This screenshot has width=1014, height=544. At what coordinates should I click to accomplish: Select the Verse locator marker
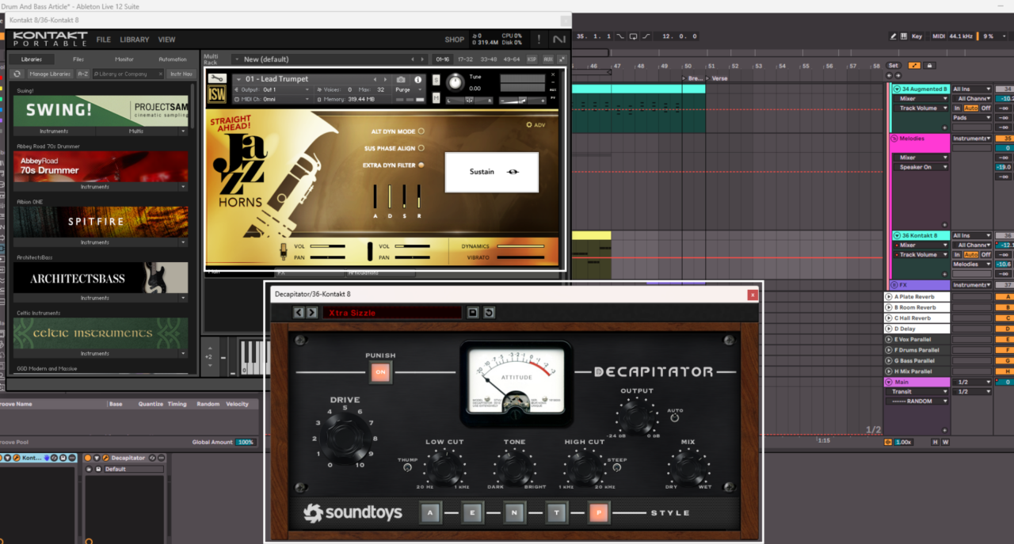point(719,78)
